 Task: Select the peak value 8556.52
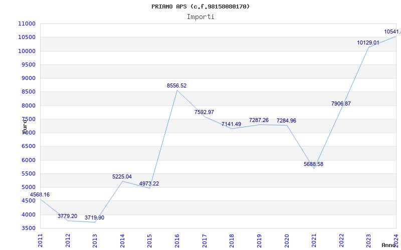pyautogui.click(x=177, y=85)
